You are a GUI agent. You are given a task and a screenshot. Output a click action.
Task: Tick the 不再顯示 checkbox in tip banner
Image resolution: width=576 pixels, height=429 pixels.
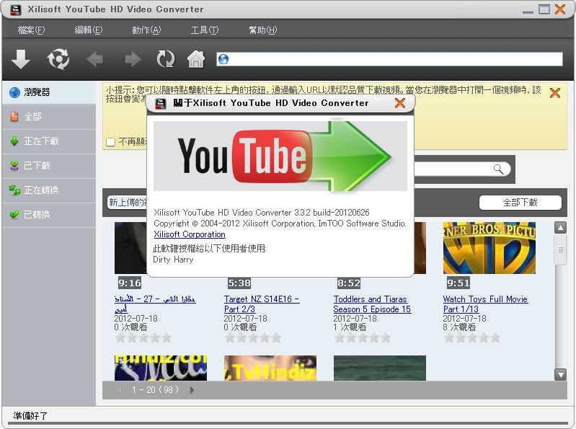coord(110,142)
